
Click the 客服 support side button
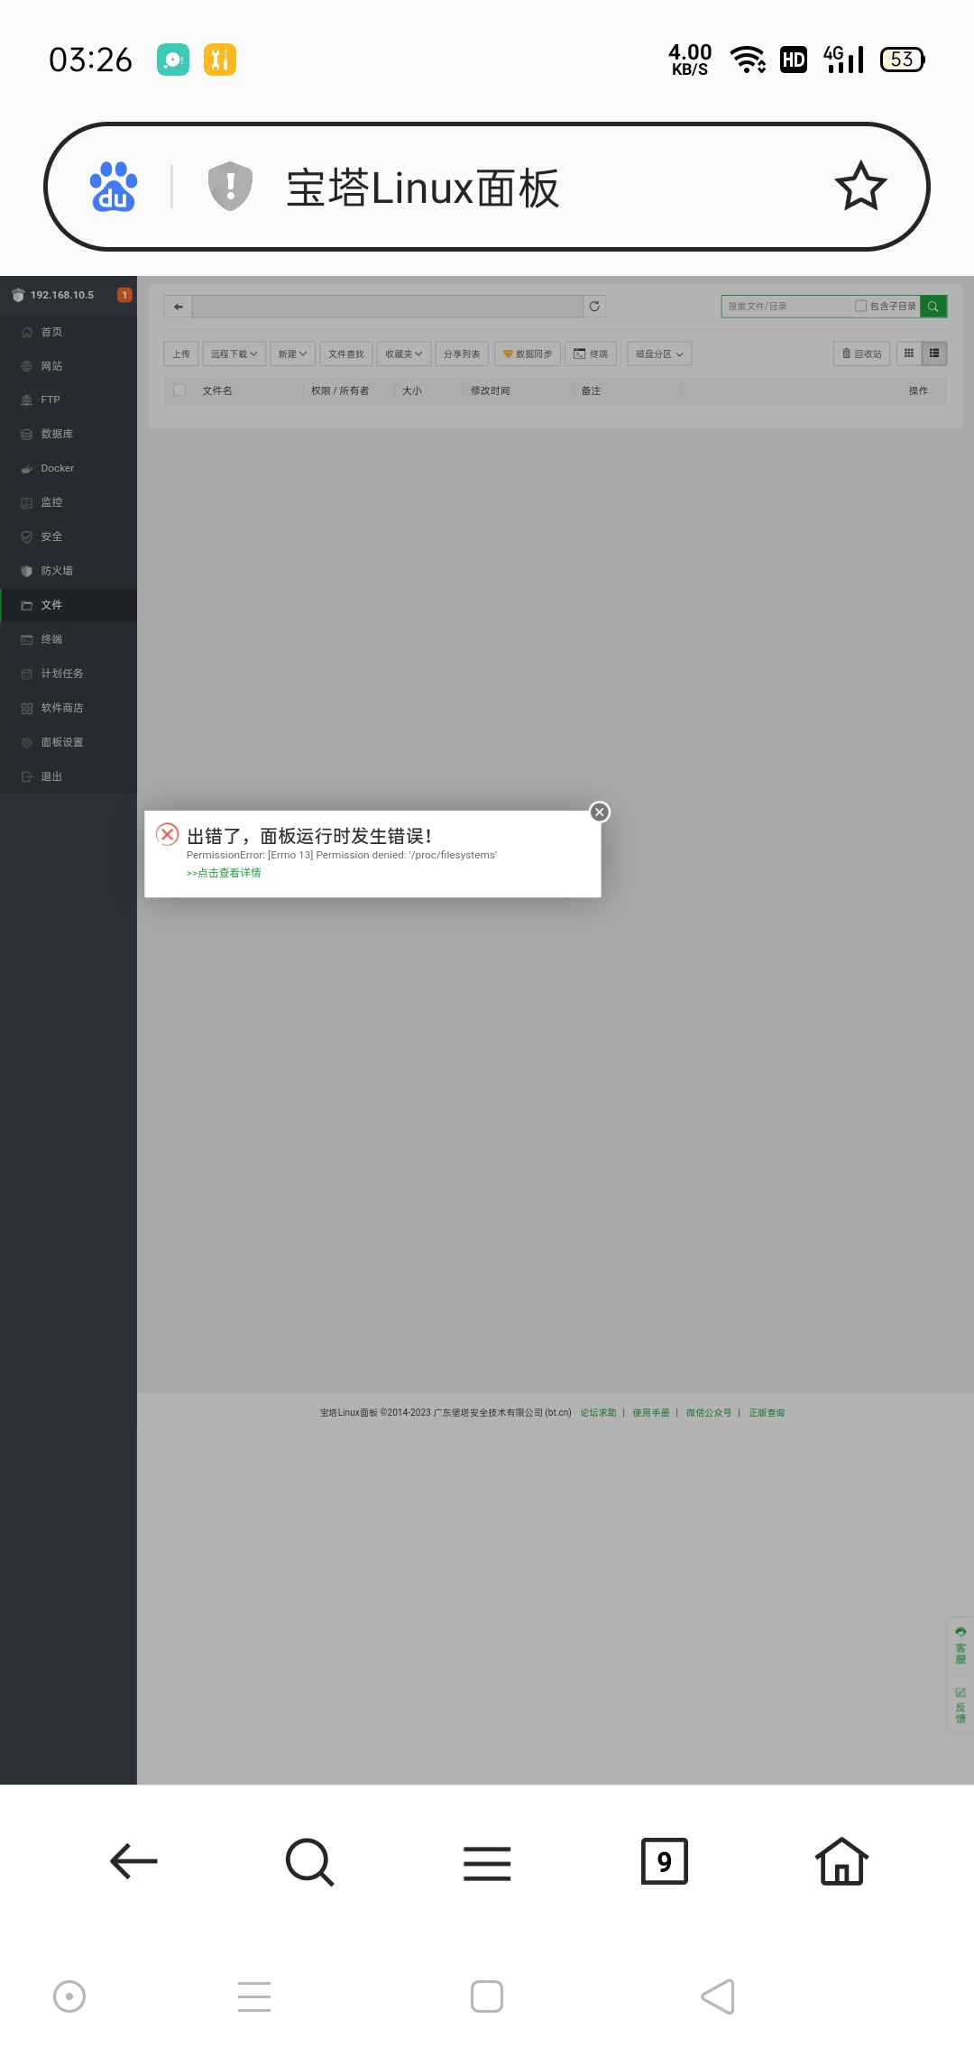pyautogui.click(x=960, y=1646)
